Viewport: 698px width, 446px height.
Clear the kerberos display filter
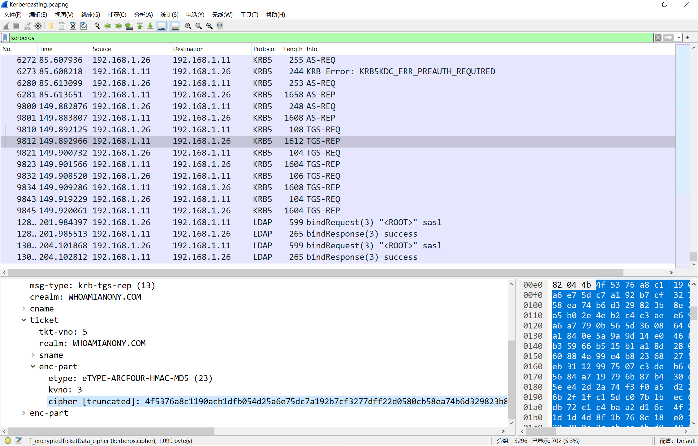(658, 38)
